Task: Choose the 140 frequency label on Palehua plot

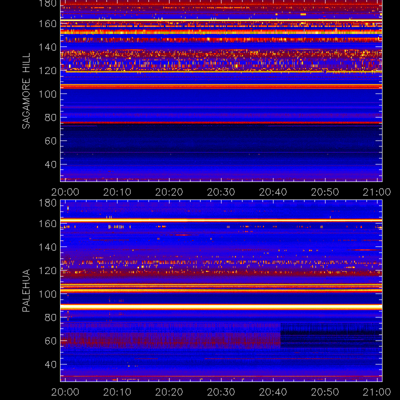Action: 47,247
